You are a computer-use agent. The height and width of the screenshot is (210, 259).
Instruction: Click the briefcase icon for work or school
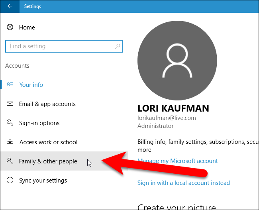coord(10,142)
